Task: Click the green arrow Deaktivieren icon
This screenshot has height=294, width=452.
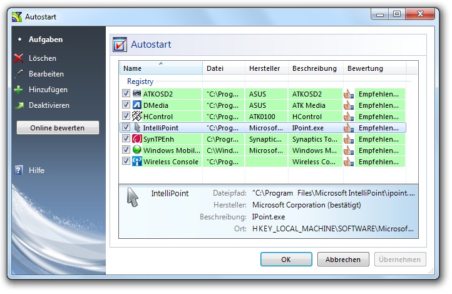Action: (19, 105)
